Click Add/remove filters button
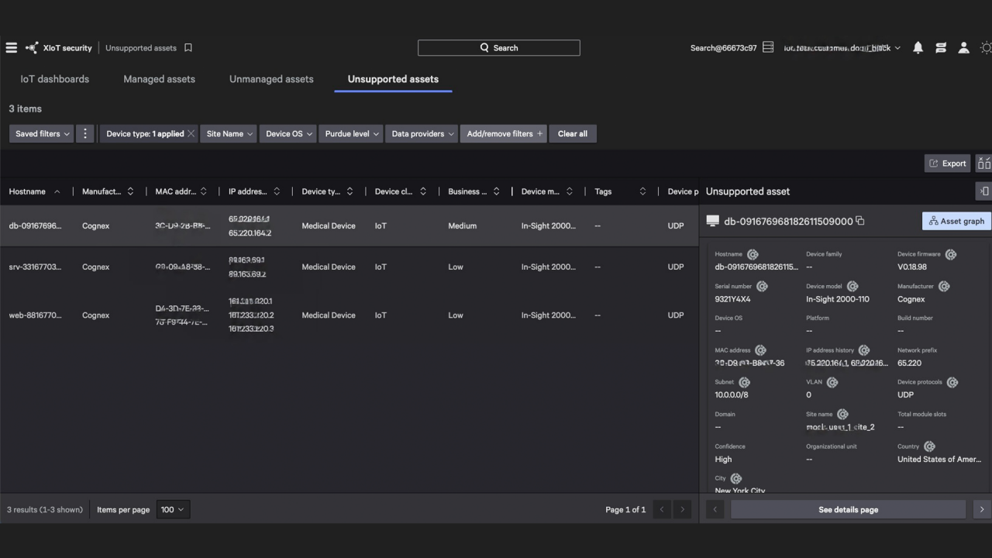This screenshot has width=992, height=558. tap(504, 133)
